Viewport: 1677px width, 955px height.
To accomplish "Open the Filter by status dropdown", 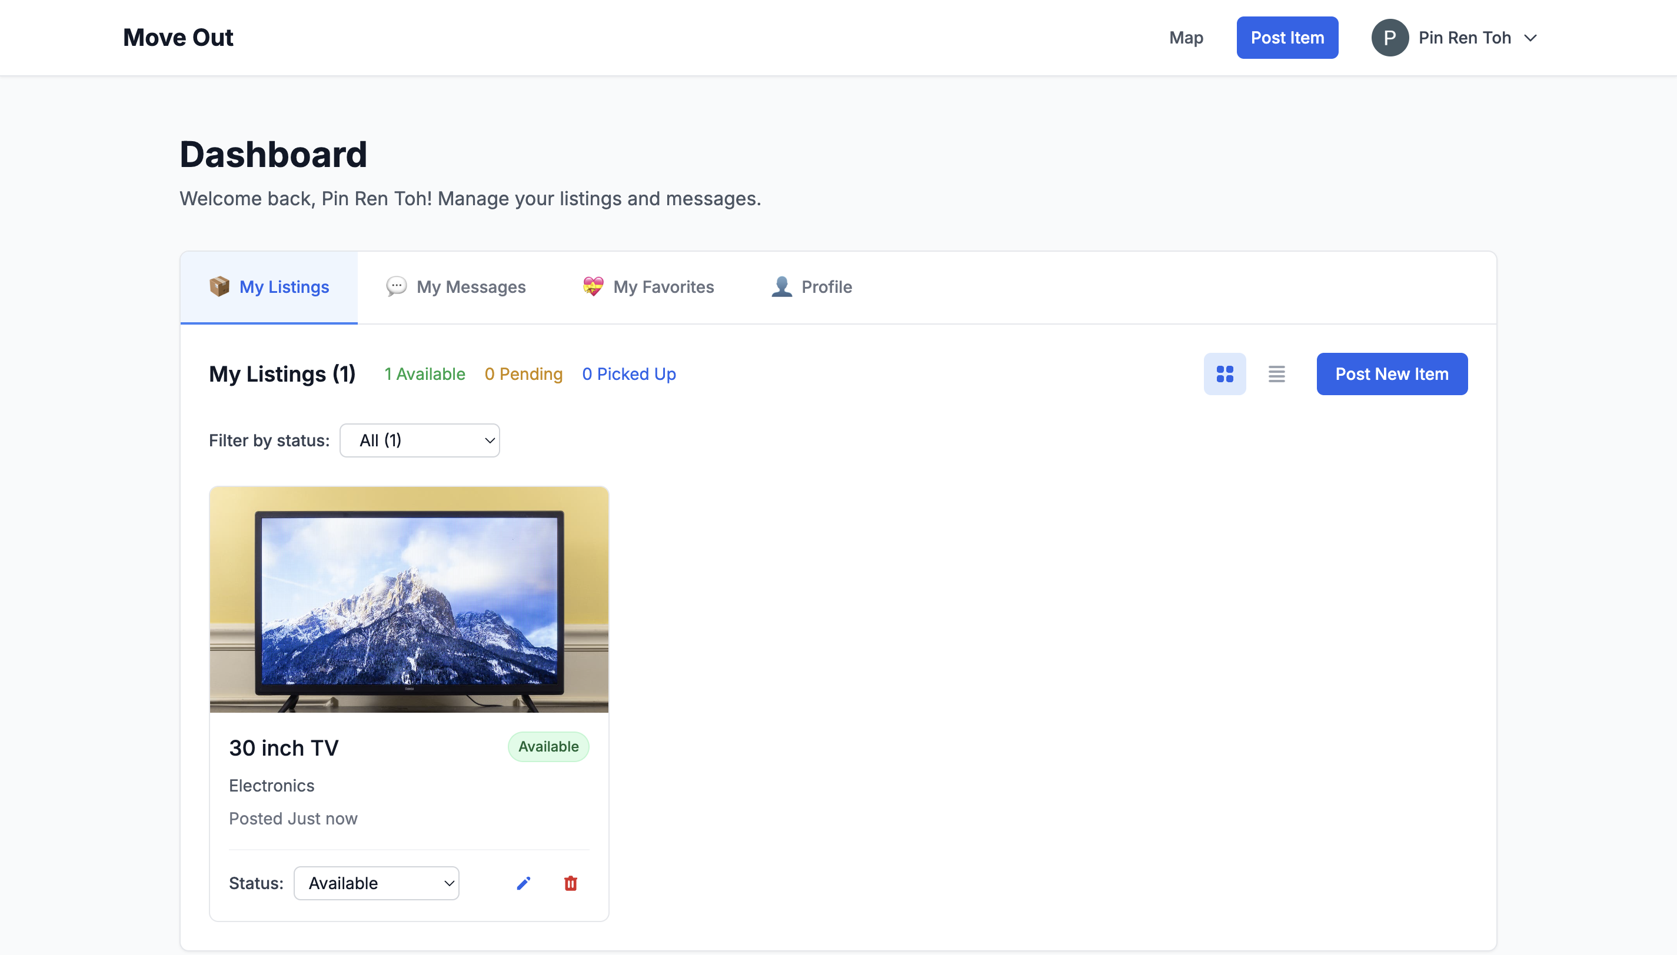I will point(419,440).
